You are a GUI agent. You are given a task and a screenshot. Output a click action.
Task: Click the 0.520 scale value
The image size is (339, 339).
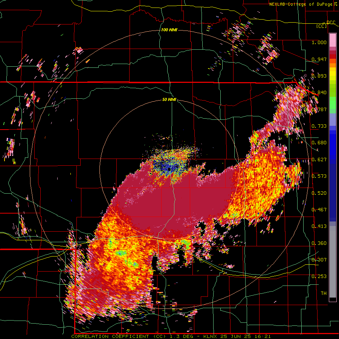point(319,193)
